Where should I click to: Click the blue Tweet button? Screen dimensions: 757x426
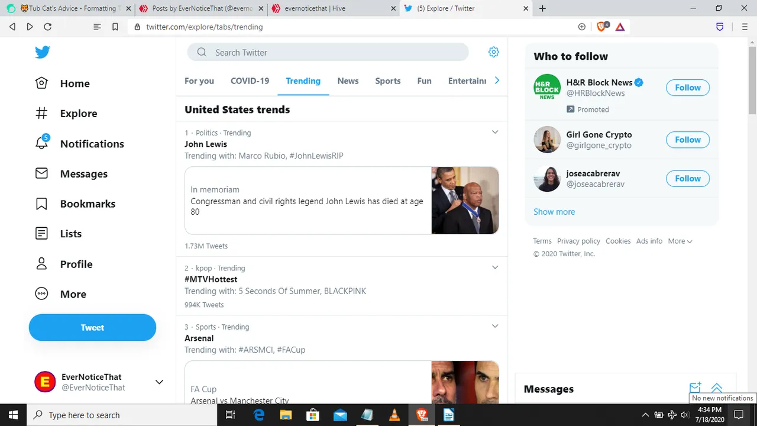coord(92,327)
